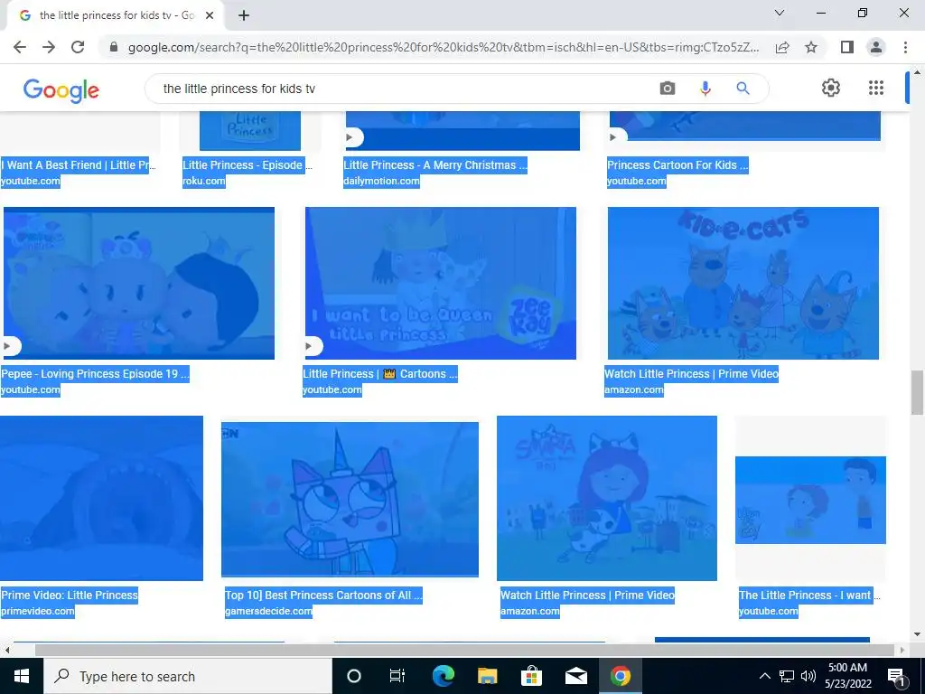This screenshot has width=925, height=694.
Task: Open Pepee - Loving Princess Episode 19 link
Action: pos(95,373)
